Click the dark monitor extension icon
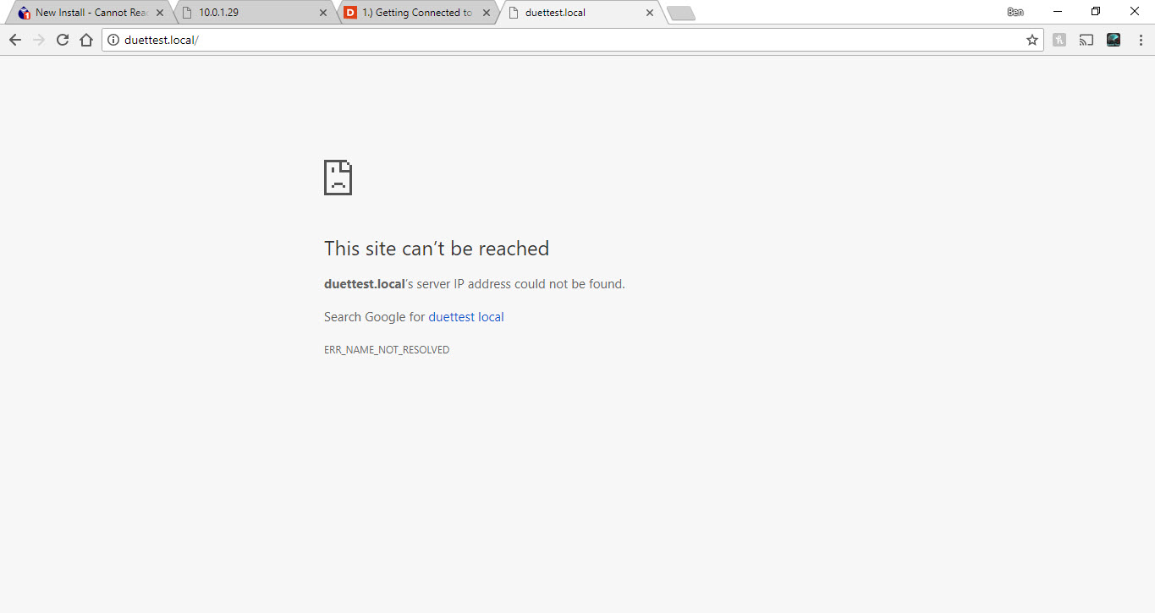Image resolution: width=1155 pixels, height=613 pixels. pyautogui.click(x=1114, y=40)
